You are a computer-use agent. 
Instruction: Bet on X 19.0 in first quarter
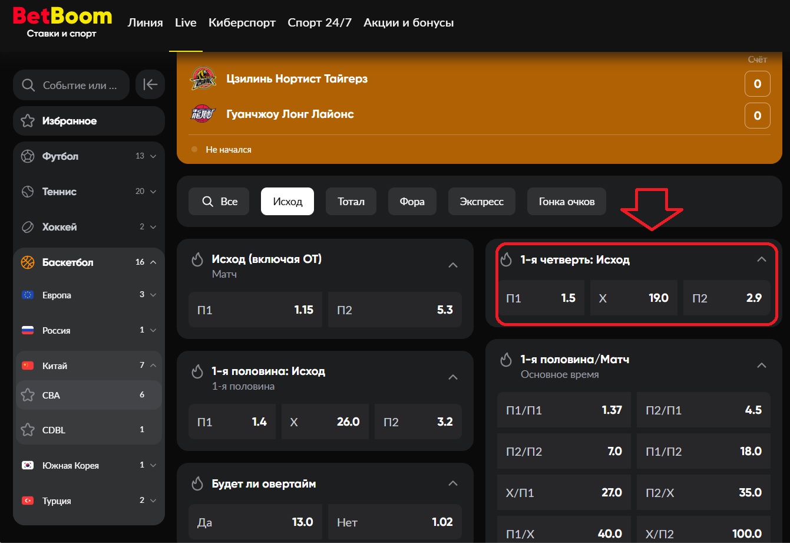(x=634, y=298)
